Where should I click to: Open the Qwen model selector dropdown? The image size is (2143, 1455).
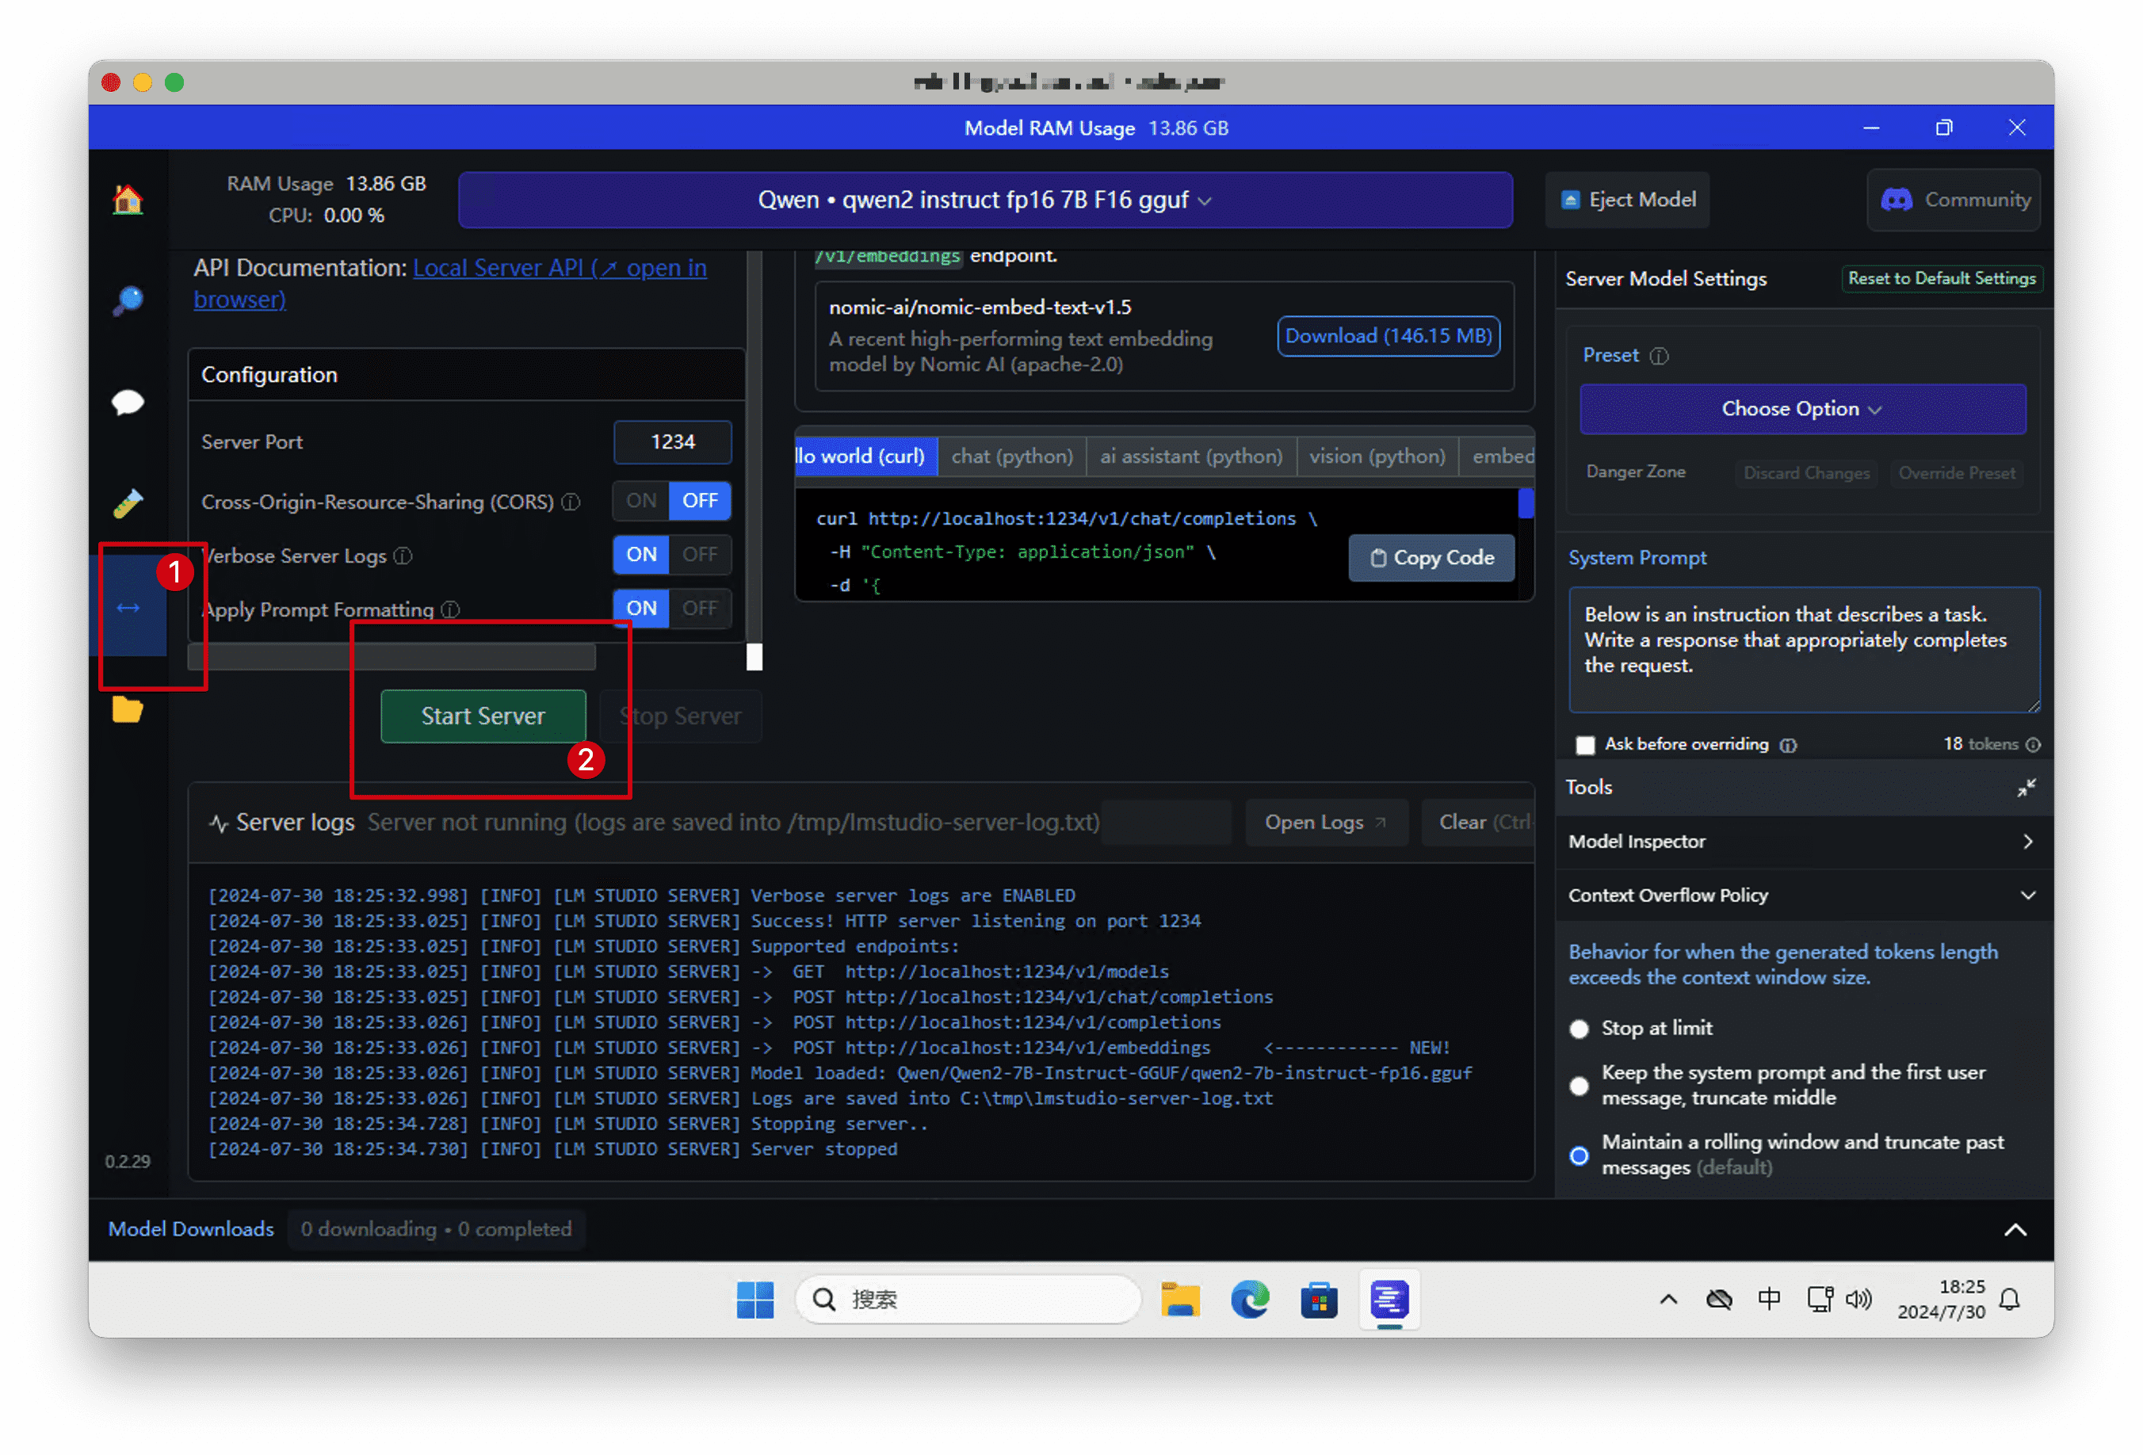[x=985, y=200]
